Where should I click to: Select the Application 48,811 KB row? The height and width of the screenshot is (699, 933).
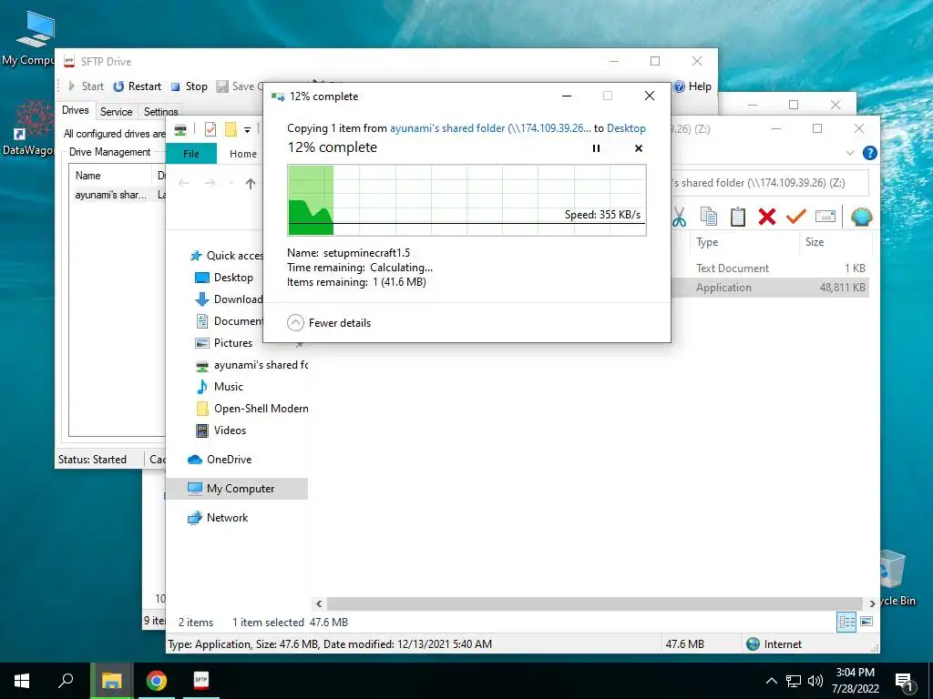771,287
